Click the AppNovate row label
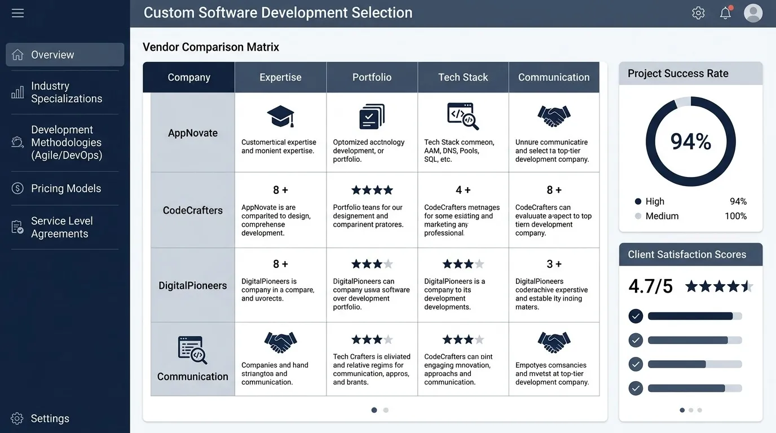776x433 pixels. 193,133
